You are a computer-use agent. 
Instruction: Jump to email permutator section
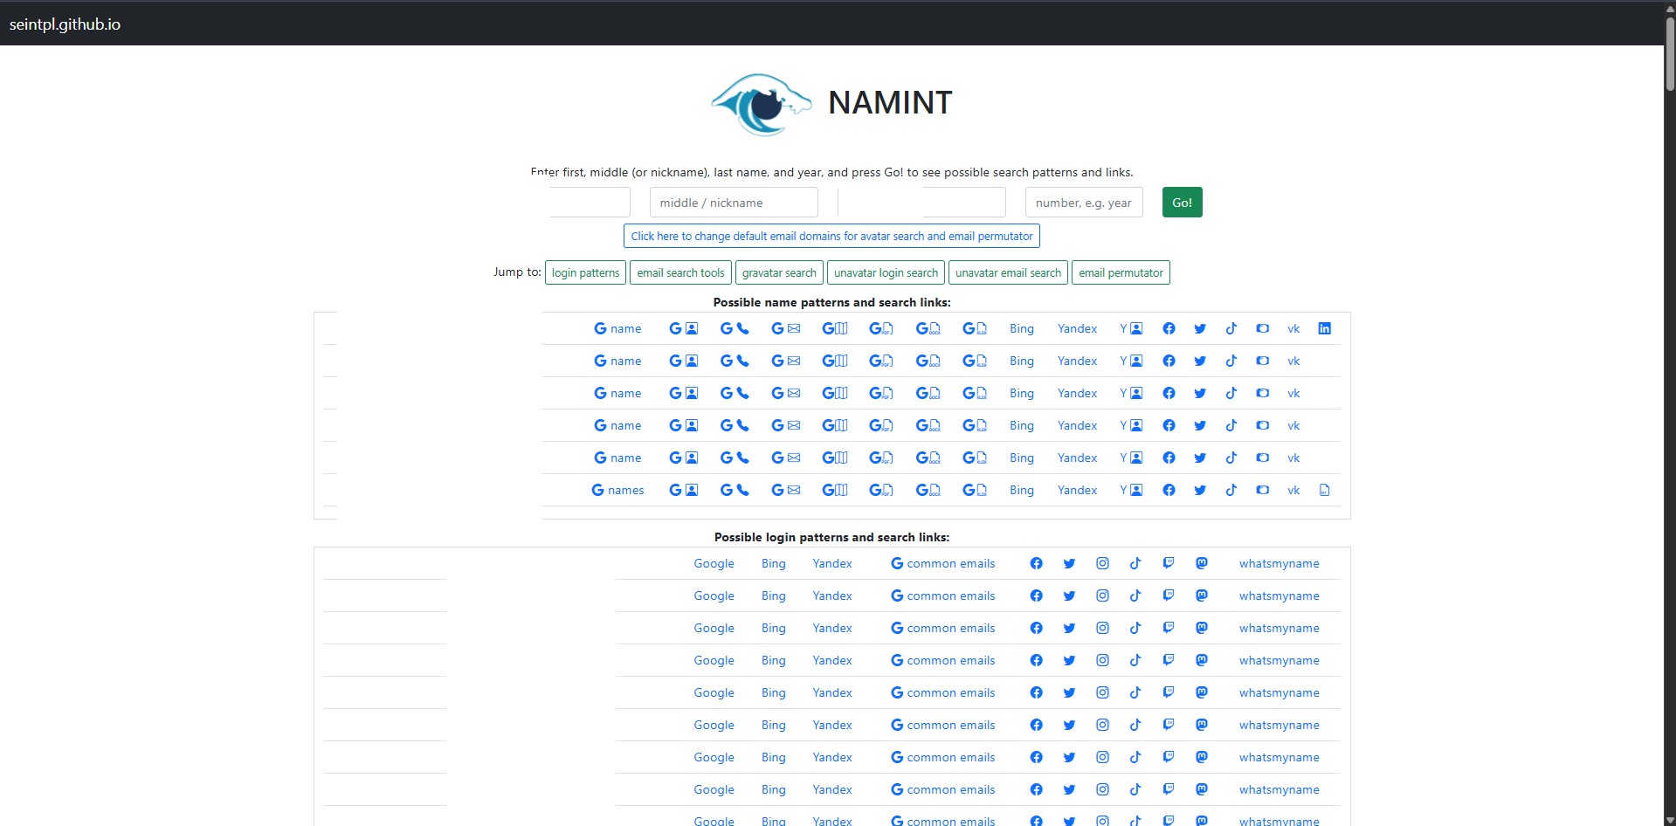pyautogui.click(x=1121, y=272)
